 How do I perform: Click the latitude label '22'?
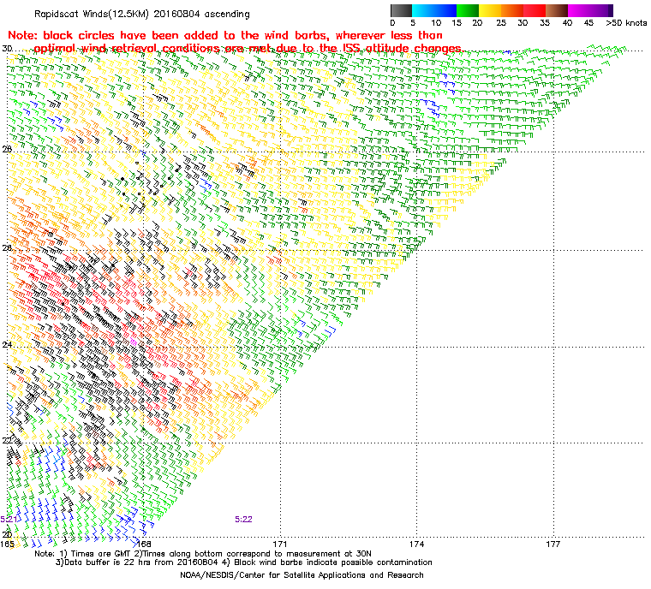pos(7,440)
